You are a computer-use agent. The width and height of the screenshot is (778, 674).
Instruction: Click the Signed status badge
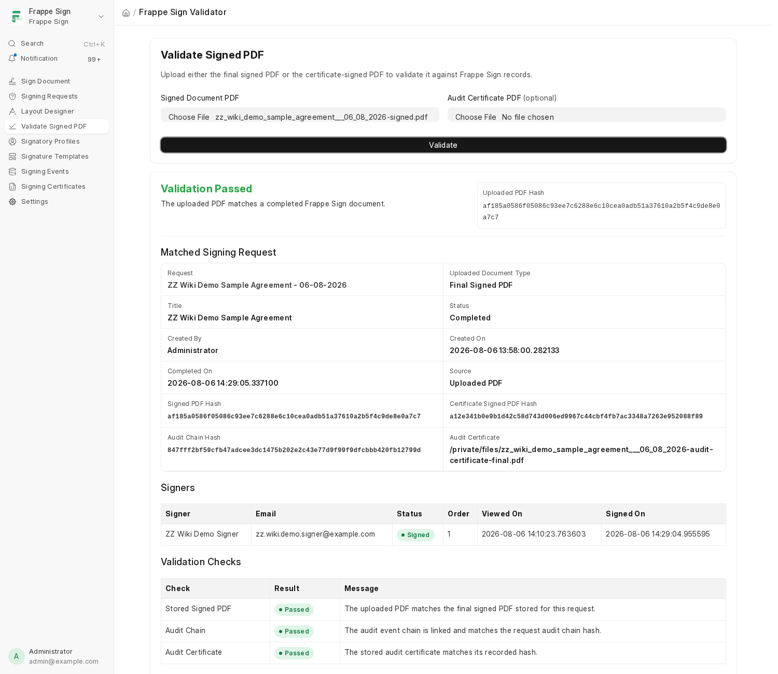coord(415,535)
